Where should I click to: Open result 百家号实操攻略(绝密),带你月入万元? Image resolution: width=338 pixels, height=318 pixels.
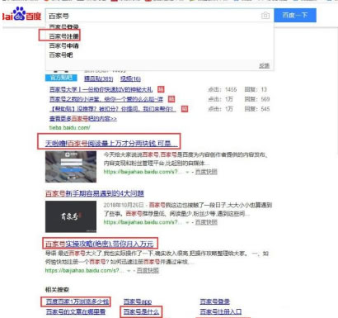click(99, 244)
